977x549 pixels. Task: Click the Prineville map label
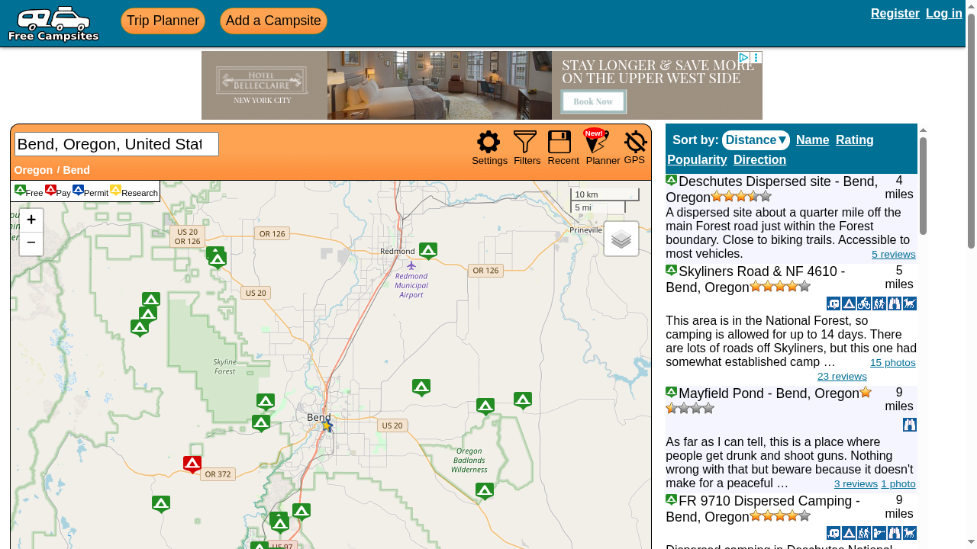click(585, 230)
